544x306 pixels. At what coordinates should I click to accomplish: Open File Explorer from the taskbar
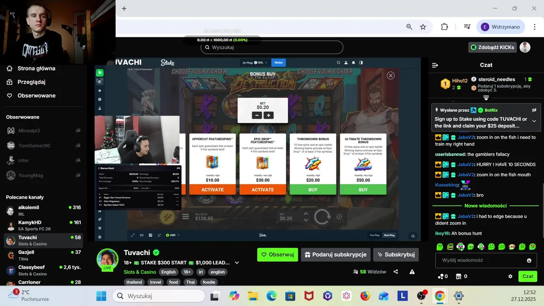(x=253, y=296)
